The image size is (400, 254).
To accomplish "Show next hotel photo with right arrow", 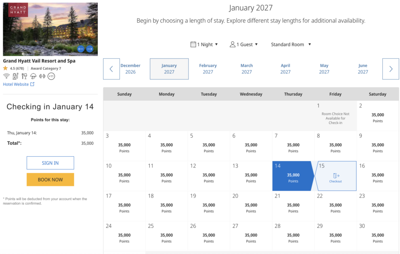I will (89, 49).
